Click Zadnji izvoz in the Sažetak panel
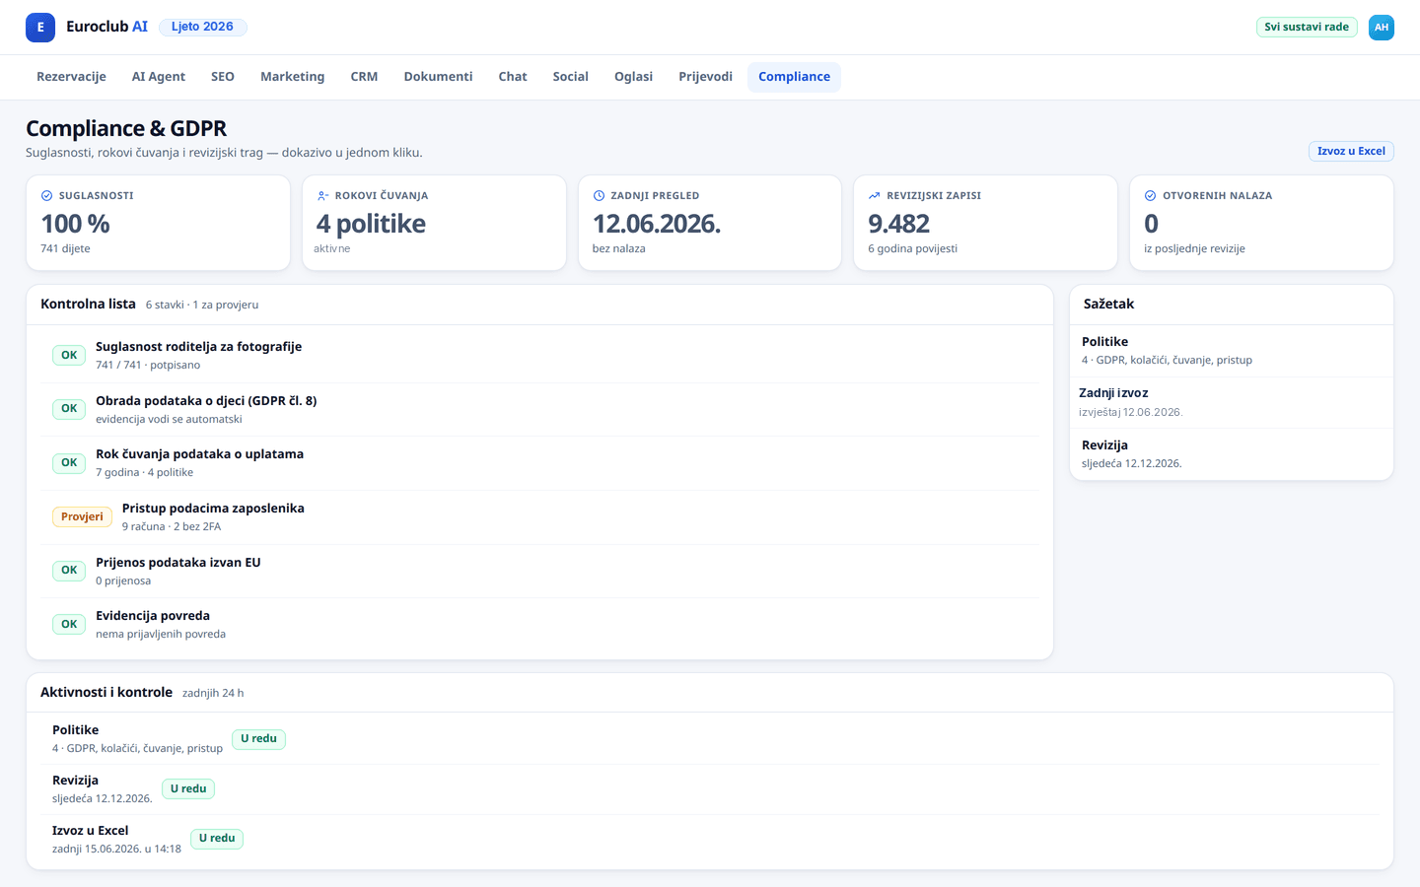Viewport: 1420px width, 887px height. click(1232, 402)
